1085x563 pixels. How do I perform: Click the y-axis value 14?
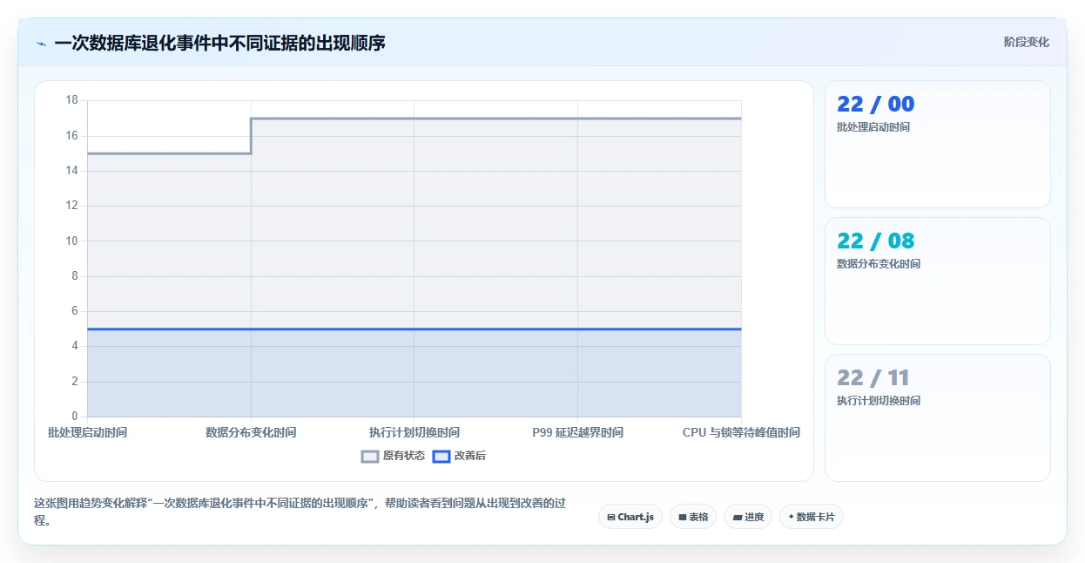tap(72, 171)
